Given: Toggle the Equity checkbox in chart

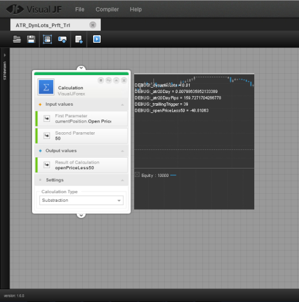Looking at the screenshot, I should click(137, 175).
